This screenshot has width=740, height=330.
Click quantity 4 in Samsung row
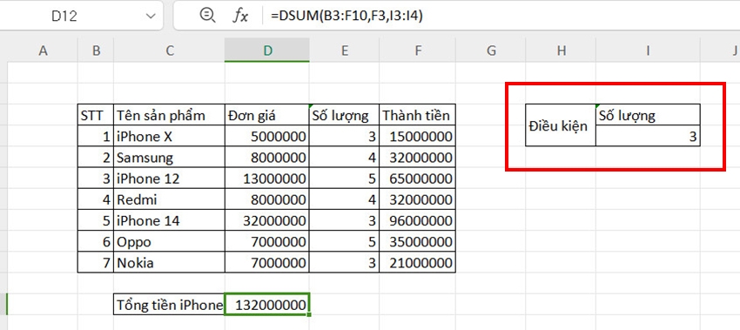[345, 158]
